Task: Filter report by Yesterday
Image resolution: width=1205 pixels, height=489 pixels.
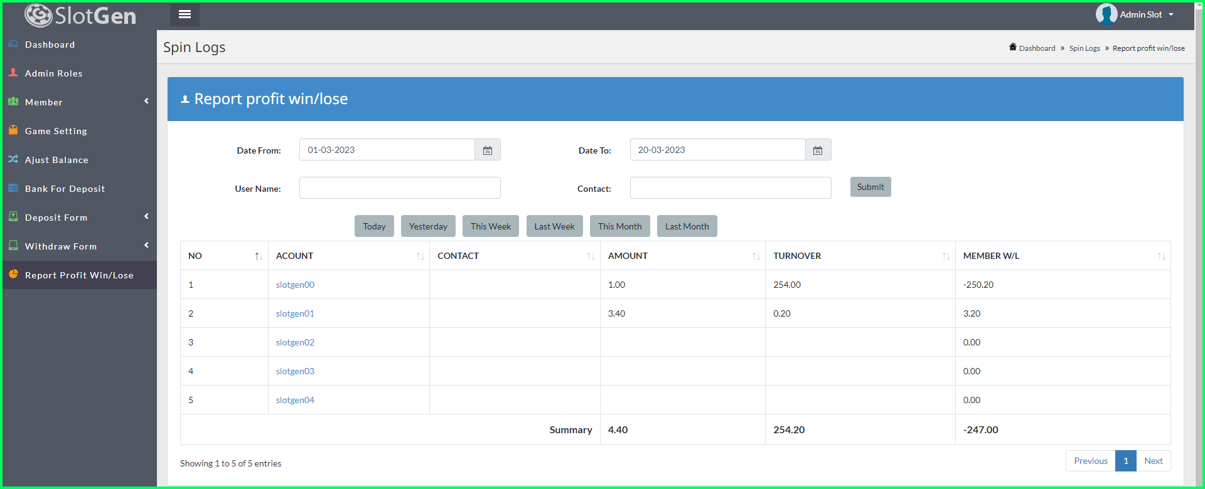Action: click(428, 226)
